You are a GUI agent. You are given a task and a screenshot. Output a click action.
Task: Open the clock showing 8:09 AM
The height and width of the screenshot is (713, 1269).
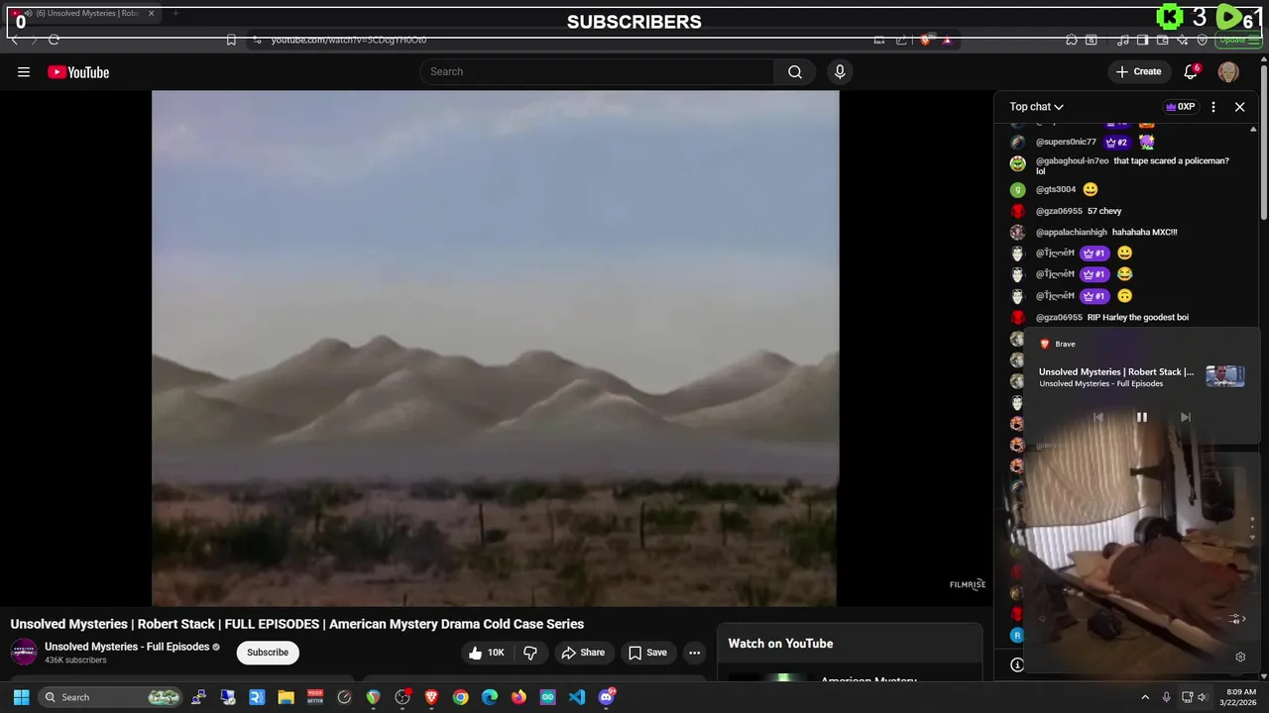1240,697
